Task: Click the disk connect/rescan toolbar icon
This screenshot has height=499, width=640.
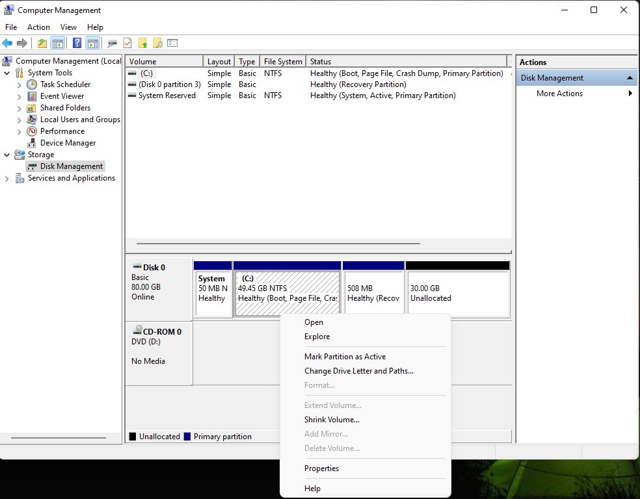Action: point(113,43)
